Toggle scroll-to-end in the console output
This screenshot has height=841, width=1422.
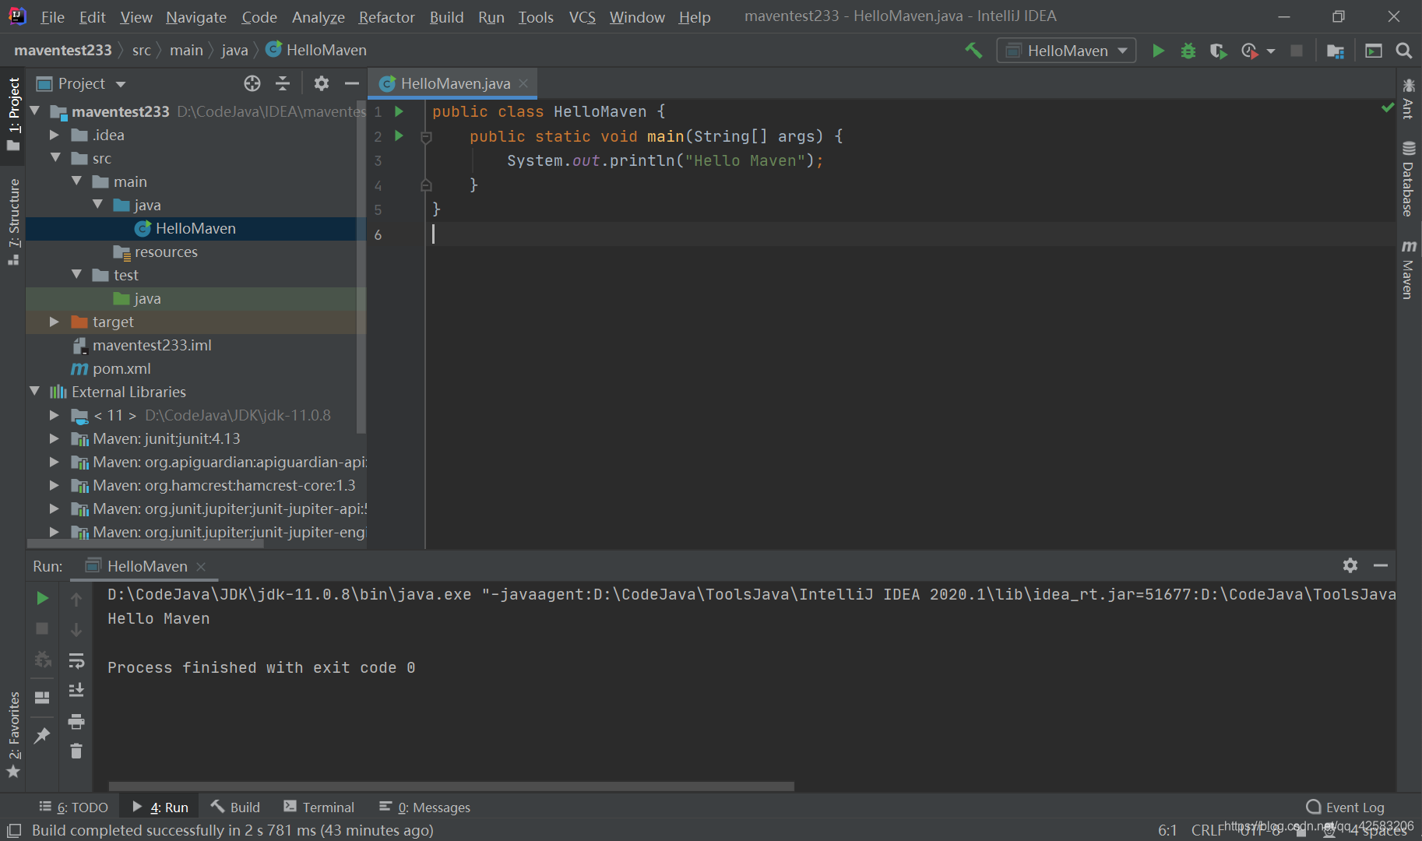click(76, 689)
